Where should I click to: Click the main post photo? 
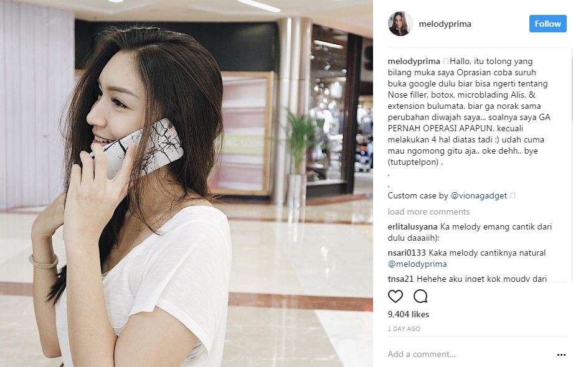coord(186,183)
